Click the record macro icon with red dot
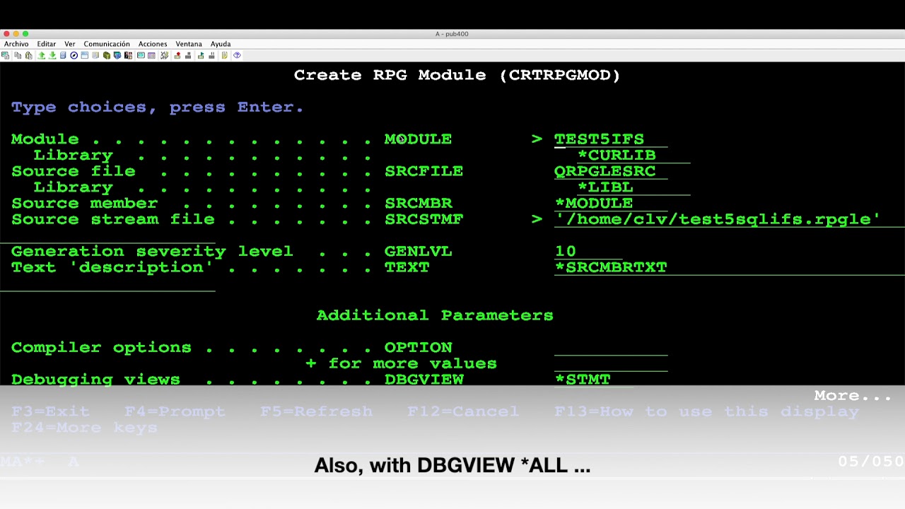This screenshot has height=509, width=905. [x=177, y=55]
